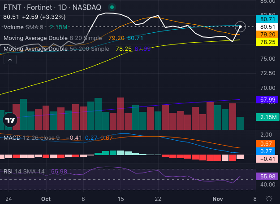The height and width of the screenshot is (204, 280).
Task: Click the last price circle marker
Action: pos(241,27)
